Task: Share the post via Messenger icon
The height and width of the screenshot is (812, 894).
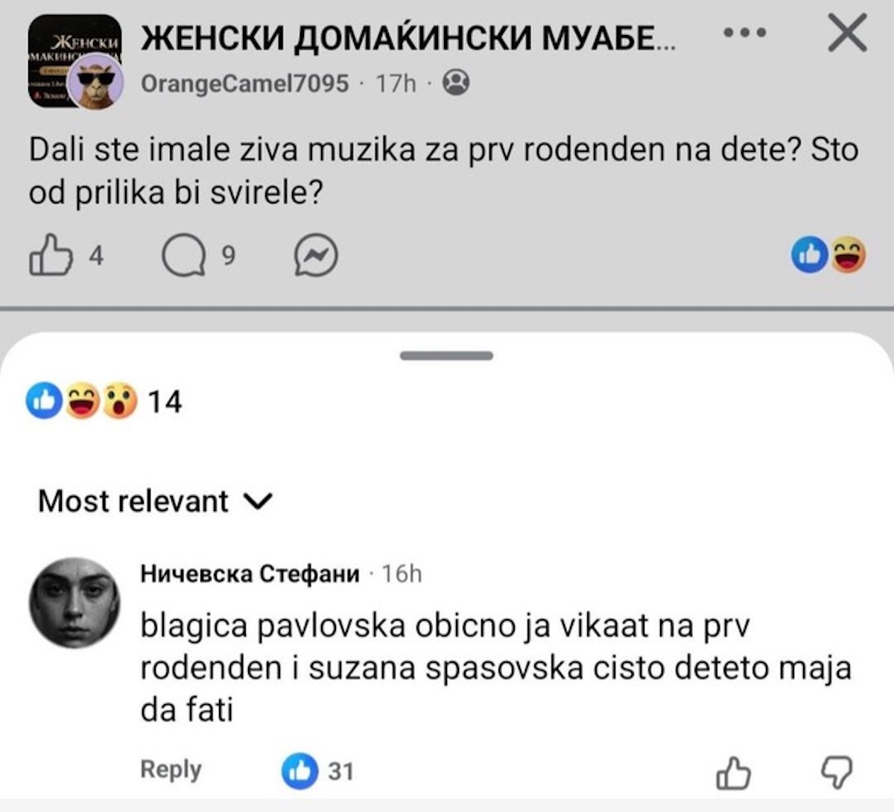Action: pos(316,256)
